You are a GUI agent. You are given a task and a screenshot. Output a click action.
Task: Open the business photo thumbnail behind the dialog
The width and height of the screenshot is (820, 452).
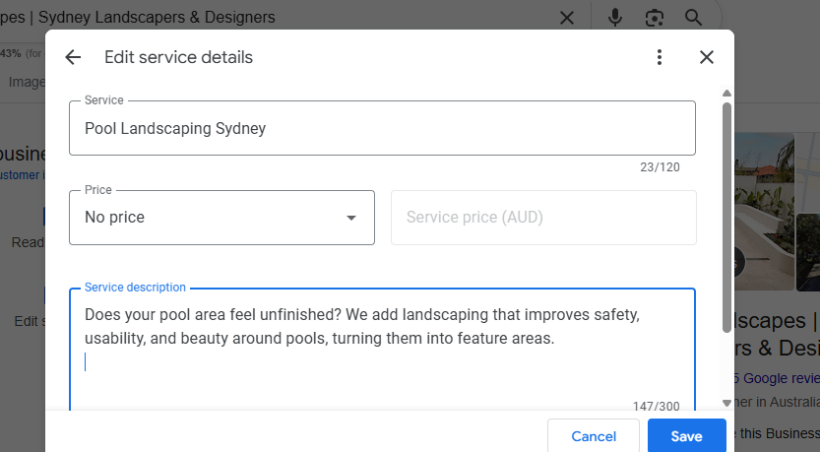pyautogui.click(x=765, y=212)
